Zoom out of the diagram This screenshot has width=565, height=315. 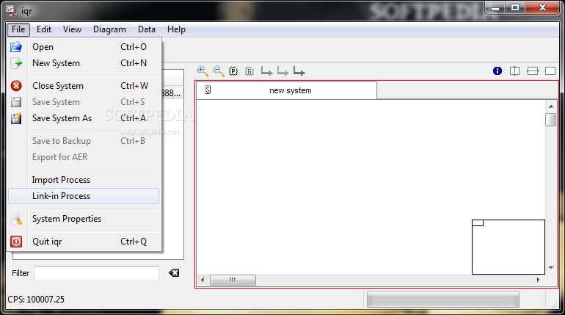tap(219, 71)
